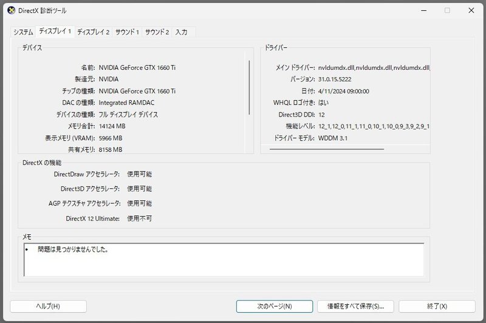Click the driver panel horizontal scrollbar
The height and width of the screenshot is (323, 486).
[327, 149]
